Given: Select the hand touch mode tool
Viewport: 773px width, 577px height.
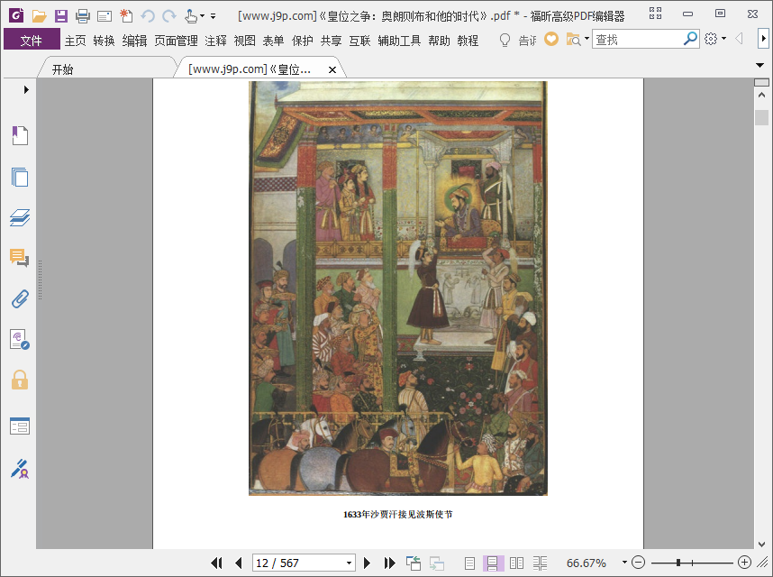Looking at the screenshot, I should coord(191,16).
